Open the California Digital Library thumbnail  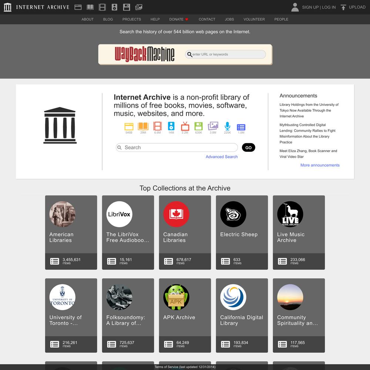[233, 297]
